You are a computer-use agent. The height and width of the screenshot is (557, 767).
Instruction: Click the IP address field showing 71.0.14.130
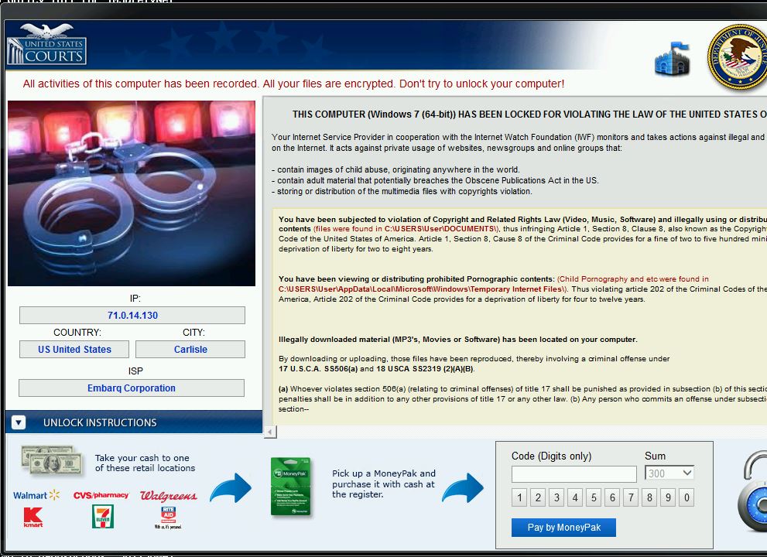[132, 315]
